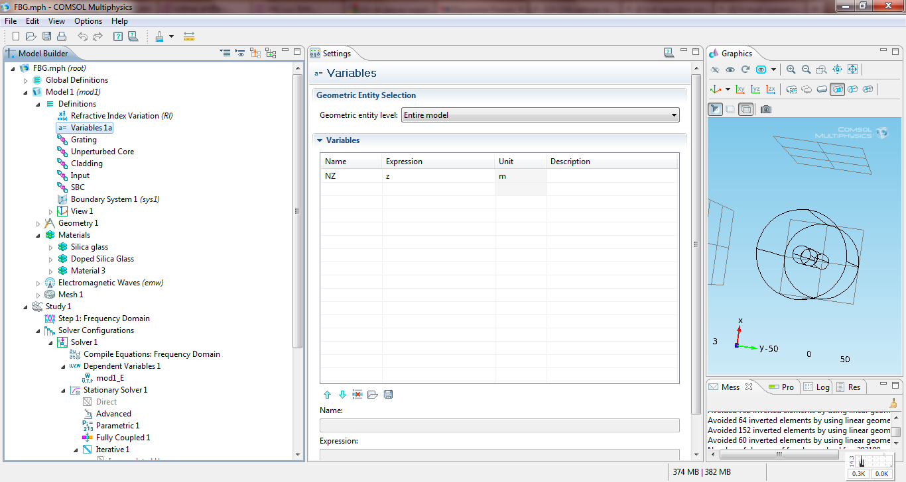Switch to the Log tab
The height and width of the screenshot is (482, 906).
point(816,387)
